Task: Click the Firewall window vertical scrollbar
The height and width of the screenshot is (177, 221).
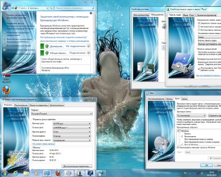Action: (x=94, y=43)
